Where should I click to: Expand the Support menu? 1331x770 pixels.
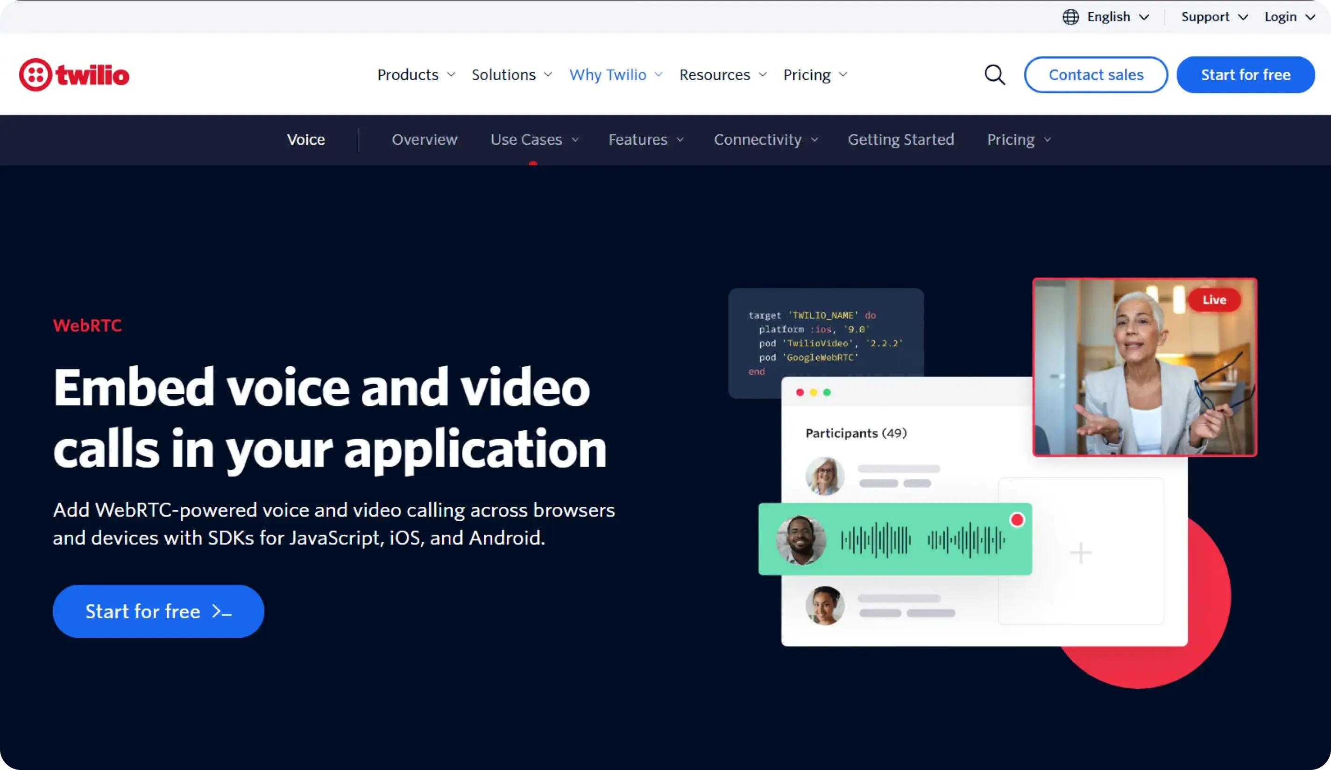point(1214,17)
